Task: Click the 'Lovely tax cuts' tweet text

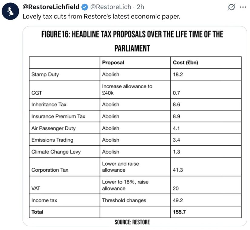Action: (x=102, y=16)
